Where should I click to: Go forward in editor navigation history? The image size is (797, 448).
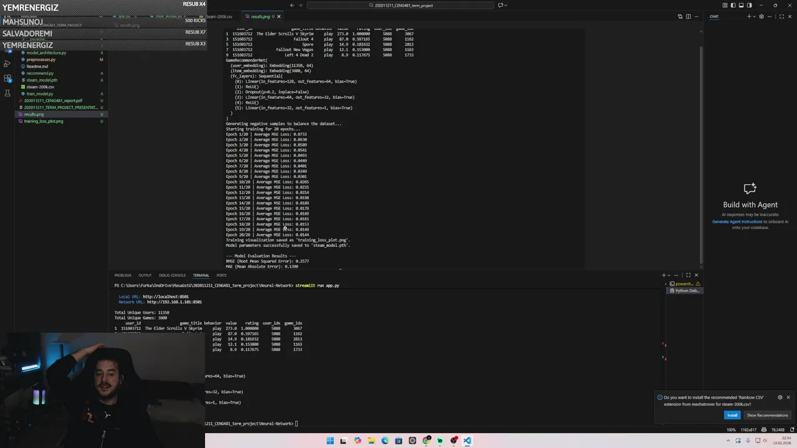coord(301,5)
